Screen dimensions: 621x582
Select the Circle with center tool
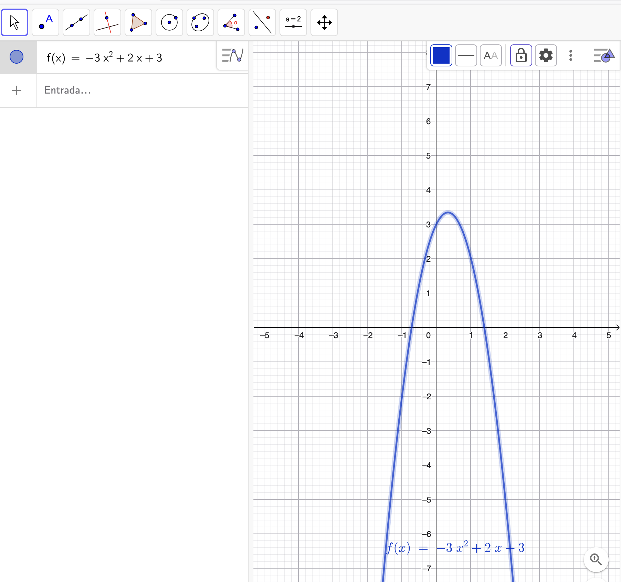coord(169,23)
